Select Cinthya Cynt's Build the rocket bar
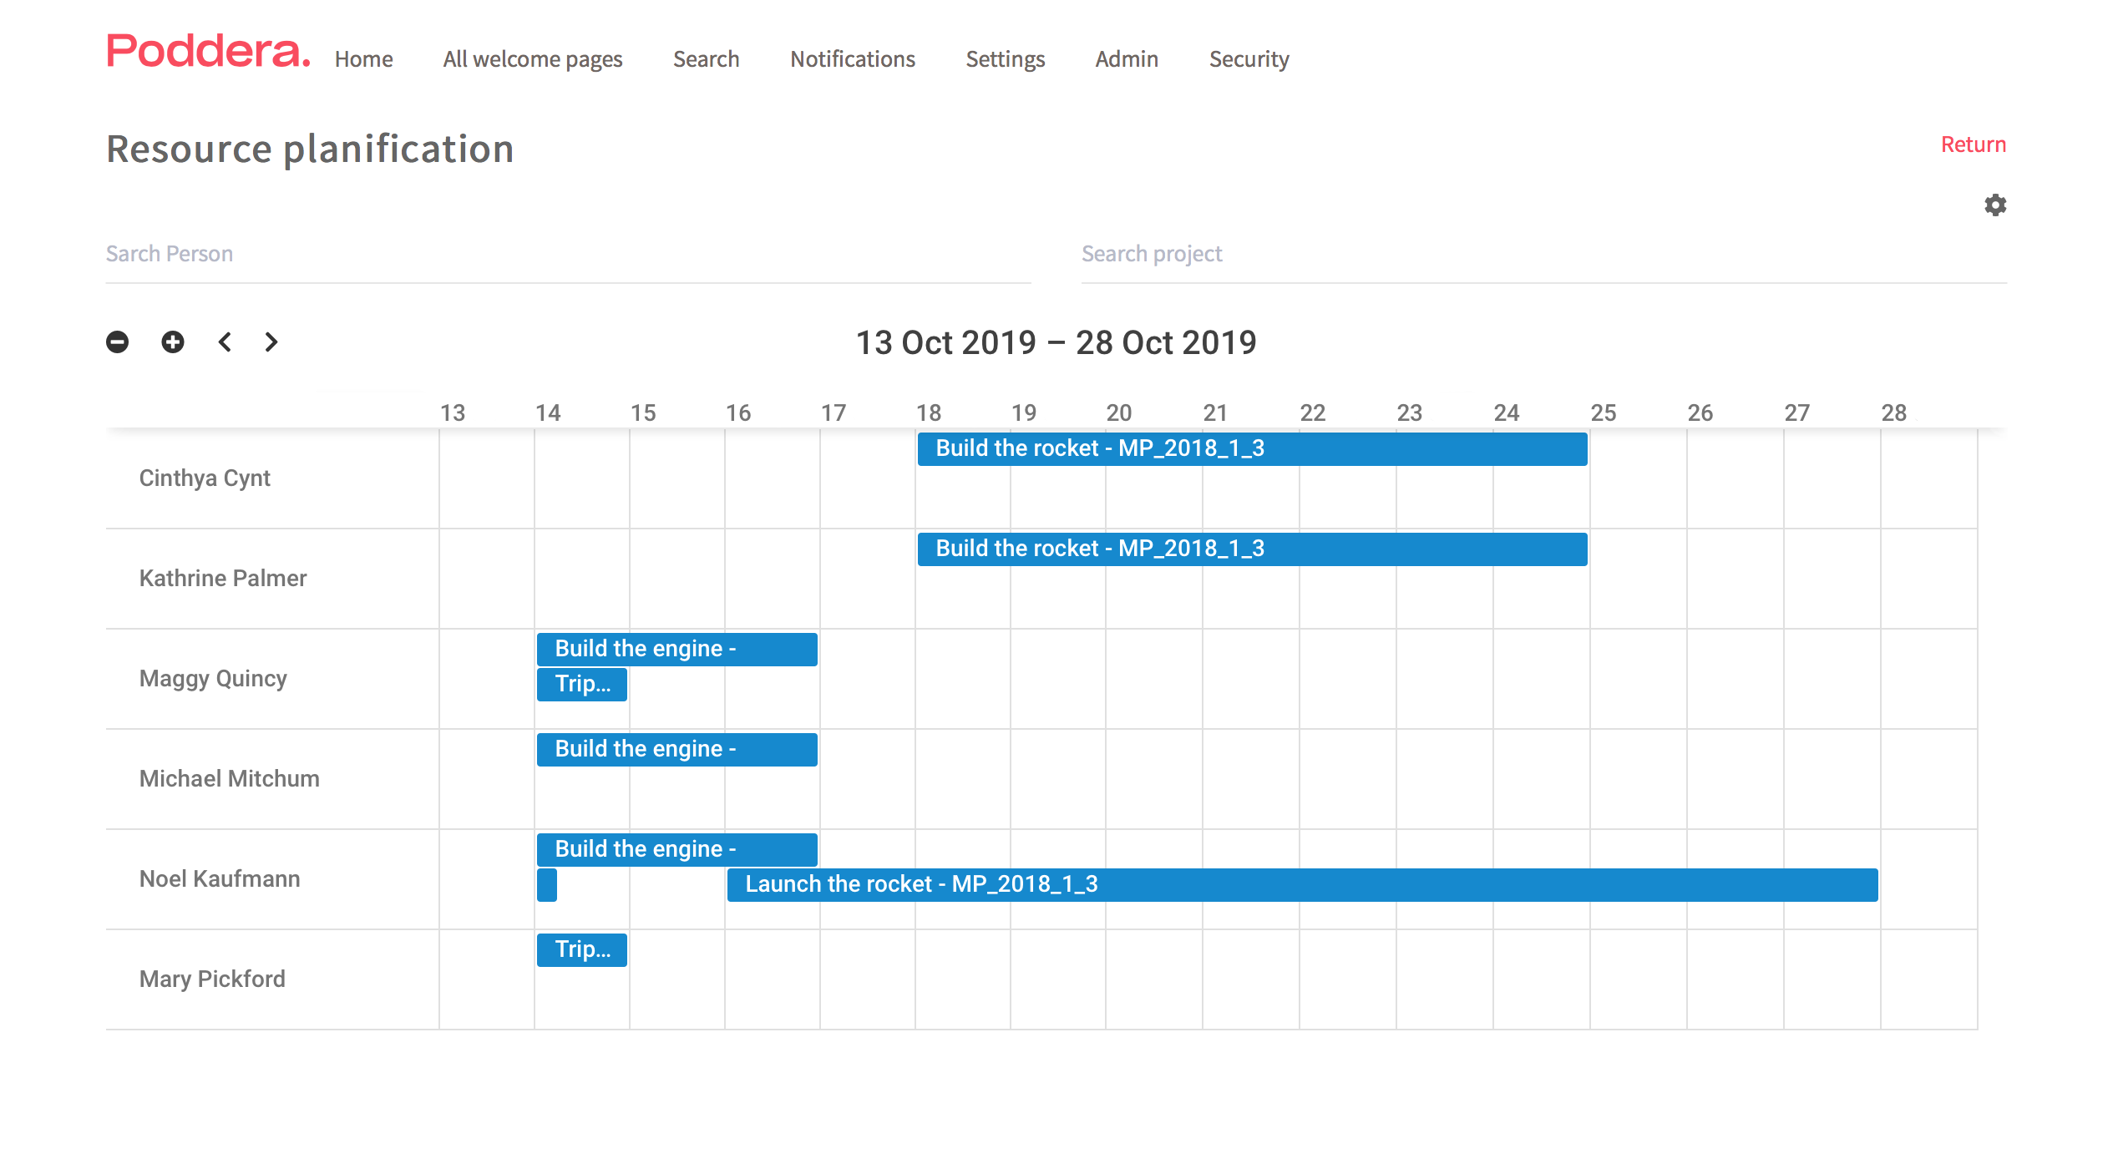Viewport: 2113px width, 1174px height. (1251, 449)
